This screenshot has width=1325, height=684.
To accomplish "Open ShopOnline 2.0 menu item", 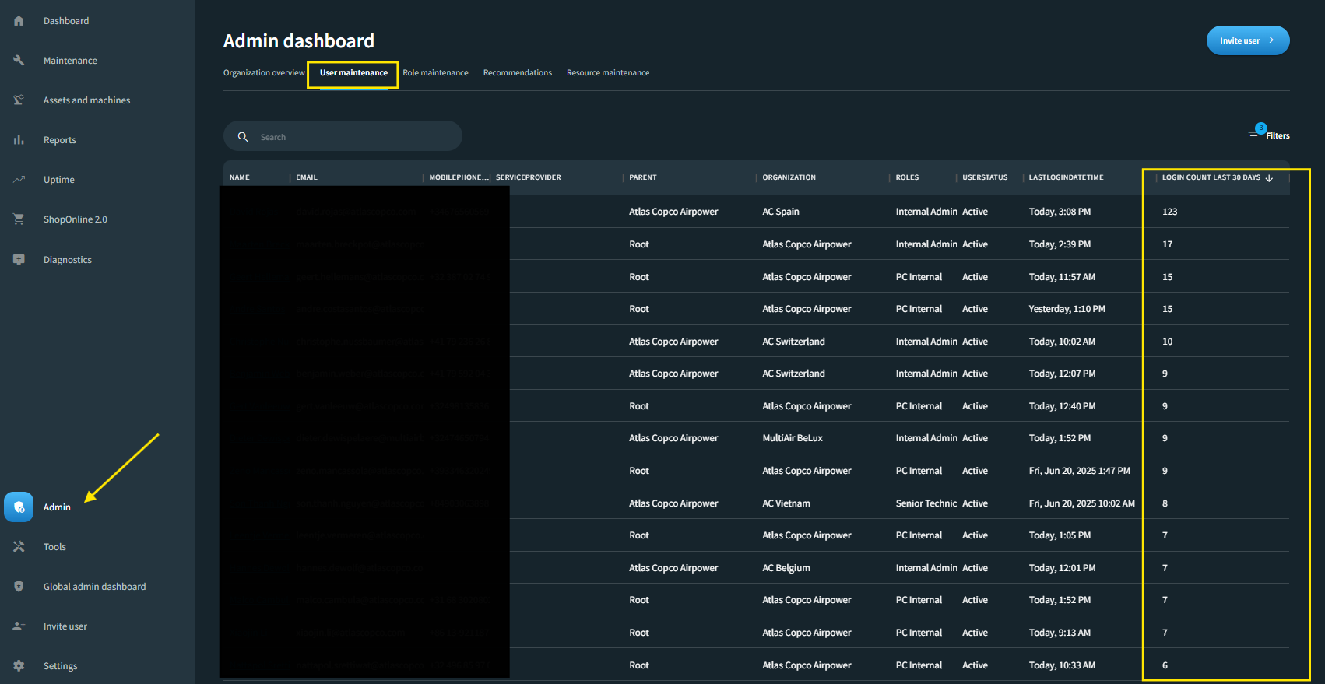I will [76, 219].
